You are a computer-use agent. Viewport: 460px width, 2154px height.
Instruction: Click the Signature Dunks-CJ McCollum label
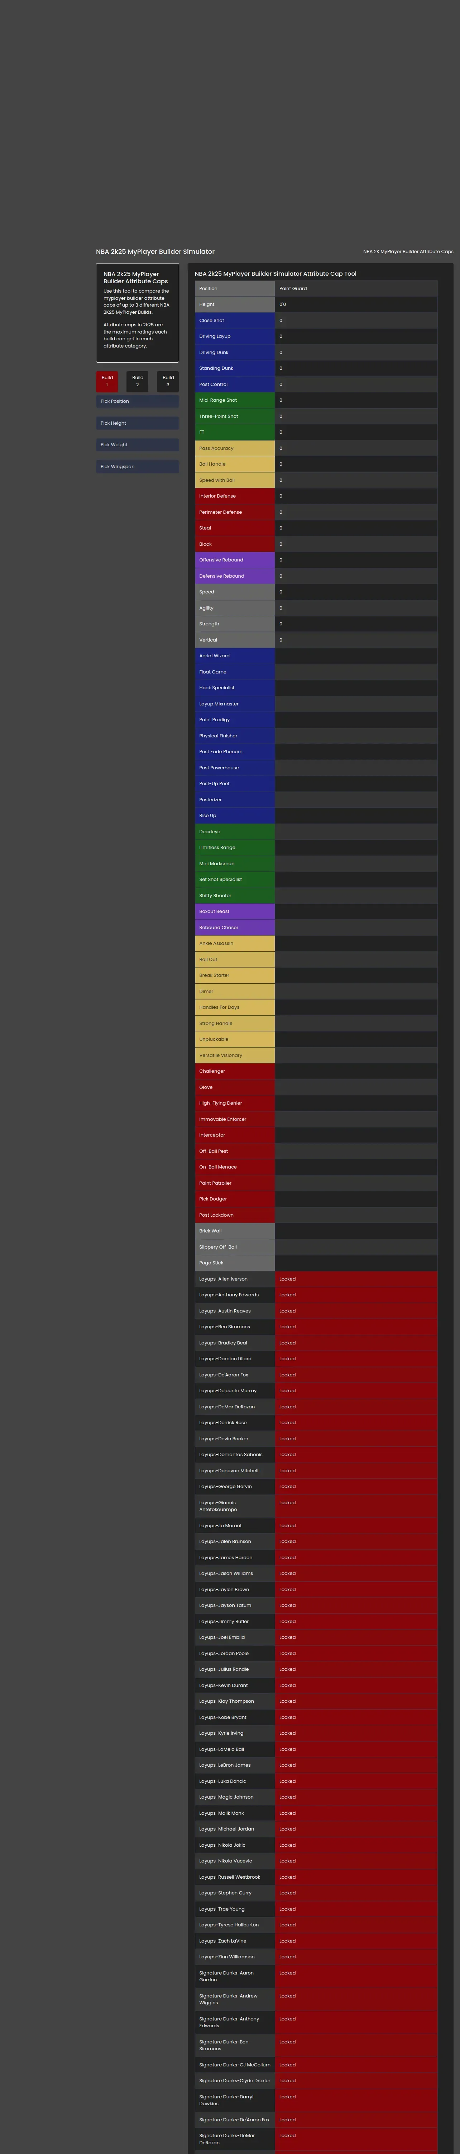[x=235, y=2065]
